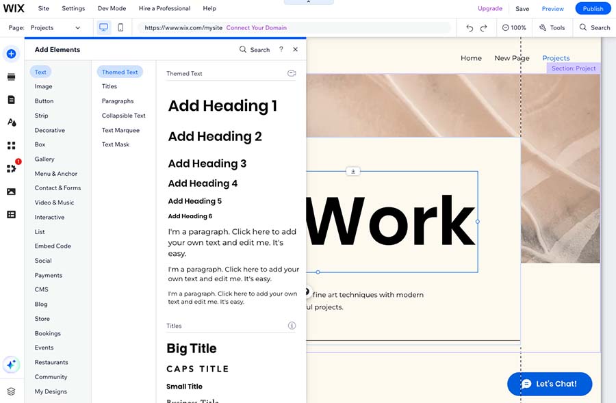
Task: Open the Site menu
Action: 44,8
